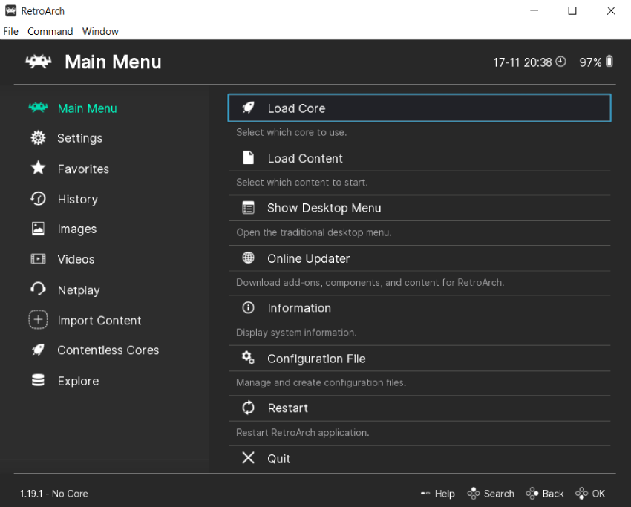Quit RetroArch from the menu list
Screen dimensions: 631x507
[x=278, y=459]
